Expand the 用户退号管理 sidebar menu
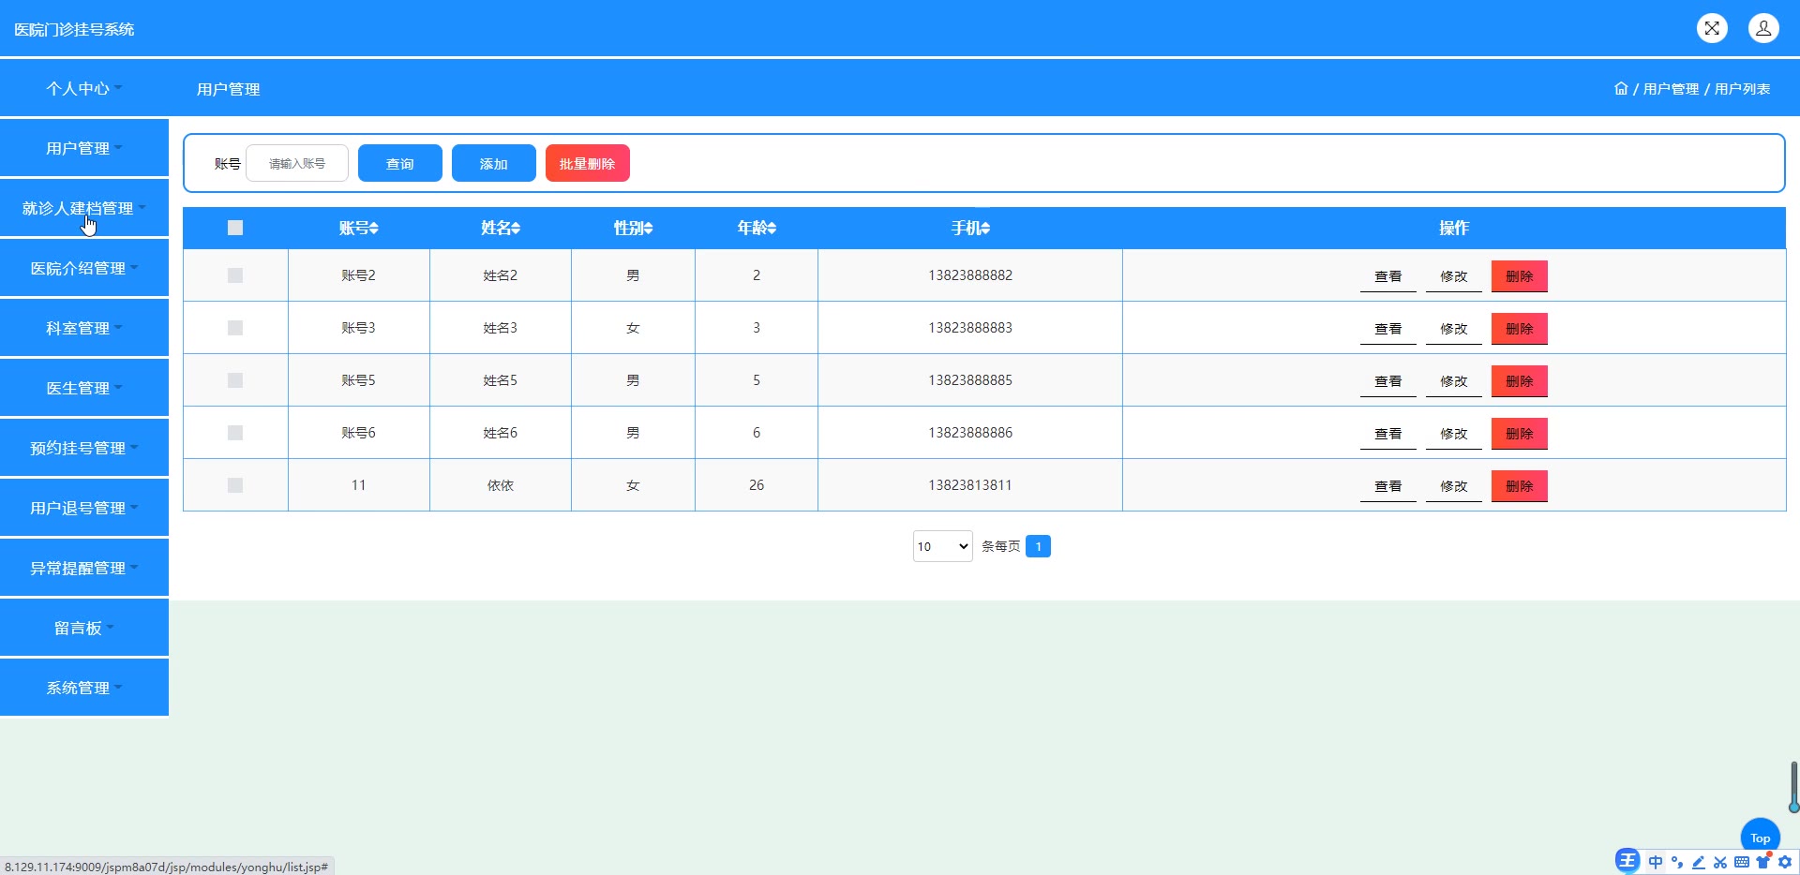 pos(84,508)
